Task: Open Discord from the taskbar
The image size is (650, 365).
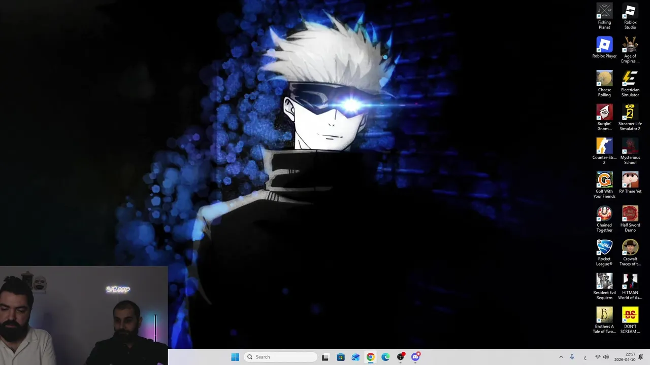Action: tap(416, 357)
